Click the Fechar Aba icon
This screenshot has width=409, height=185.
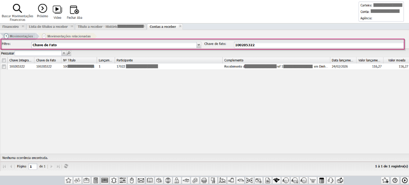tap(74, 10)
